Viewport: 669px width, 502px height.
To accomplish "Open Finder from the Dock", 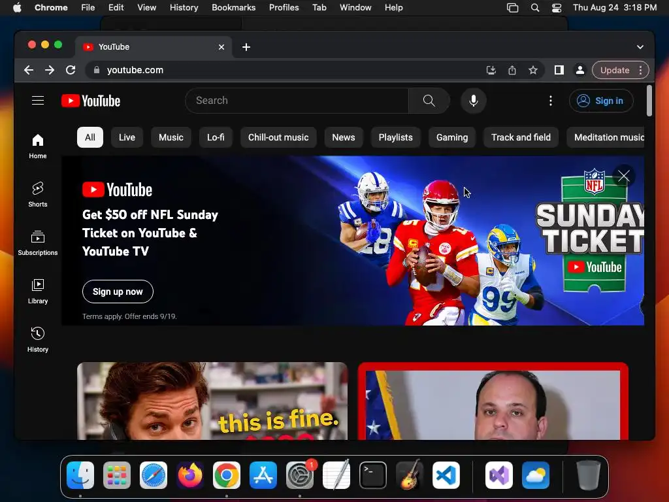I will [80, 475].
